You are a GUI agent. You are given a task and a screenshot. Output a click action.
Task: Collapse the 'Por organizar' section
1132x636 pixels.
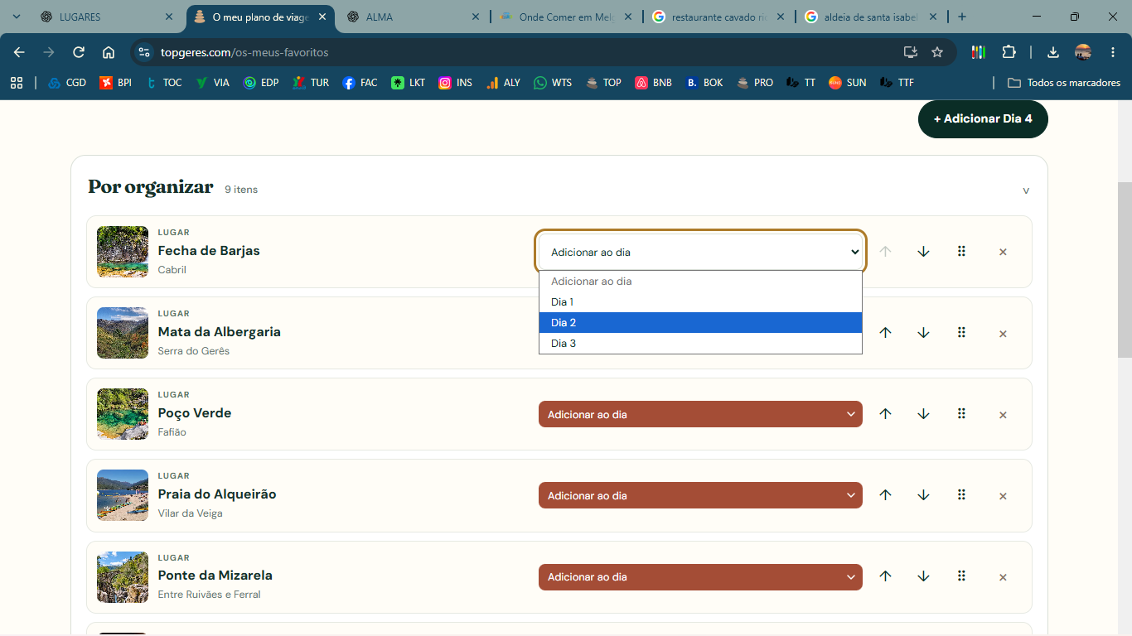(1026, 190)
